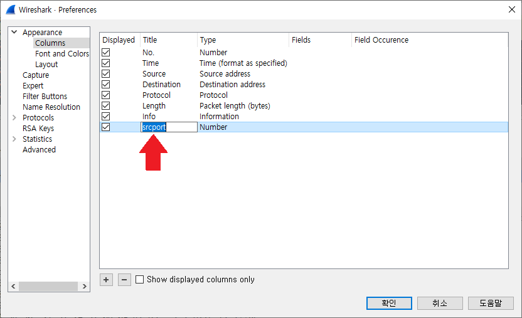Click the Source address type cell
522x318 pixels.
coord(225,73)
